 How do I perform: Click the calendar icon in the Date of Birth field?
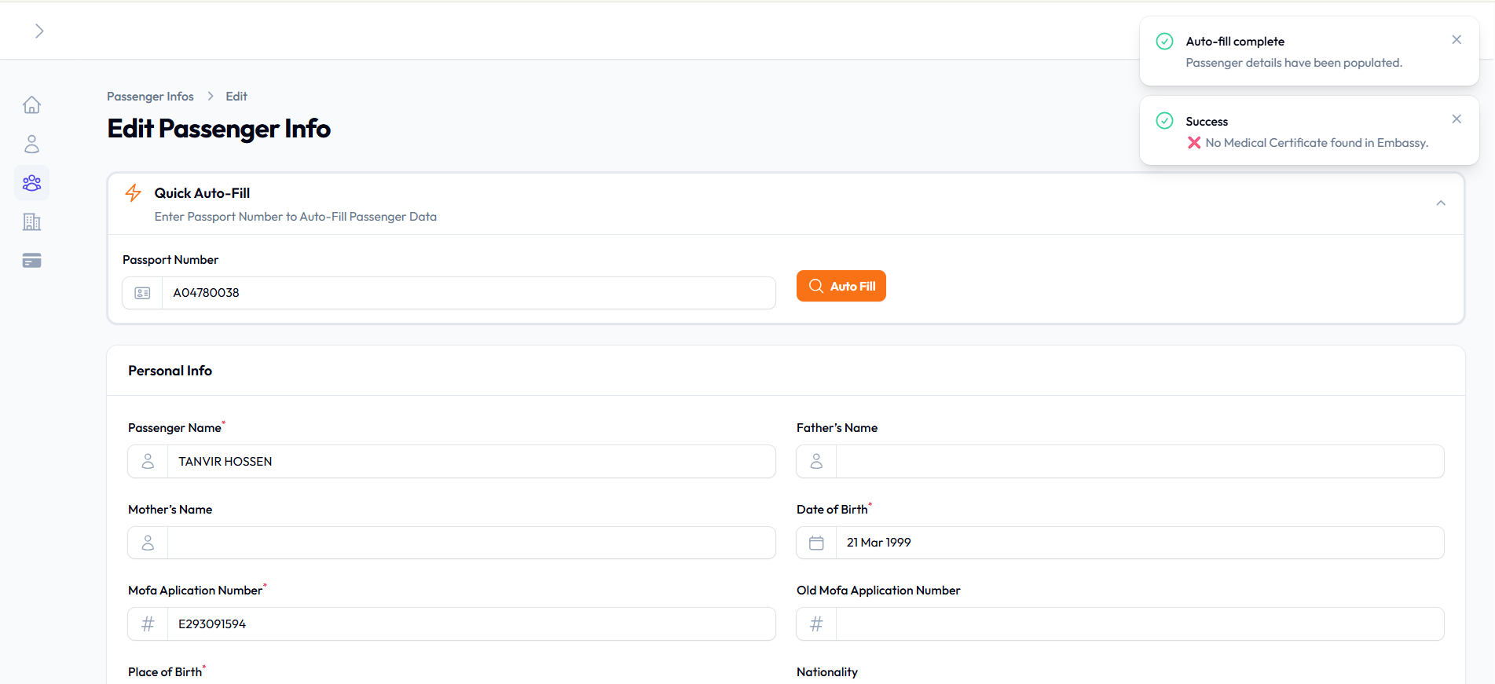(816, 543)
